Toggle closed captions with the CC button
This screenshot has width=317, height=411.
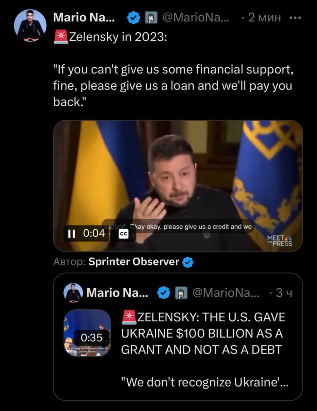(x=124, y=234)
